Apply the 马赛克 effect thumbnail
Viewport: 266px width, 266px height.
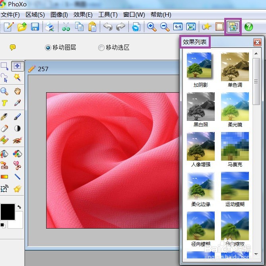pyautogui.click(x=235, y=146)
